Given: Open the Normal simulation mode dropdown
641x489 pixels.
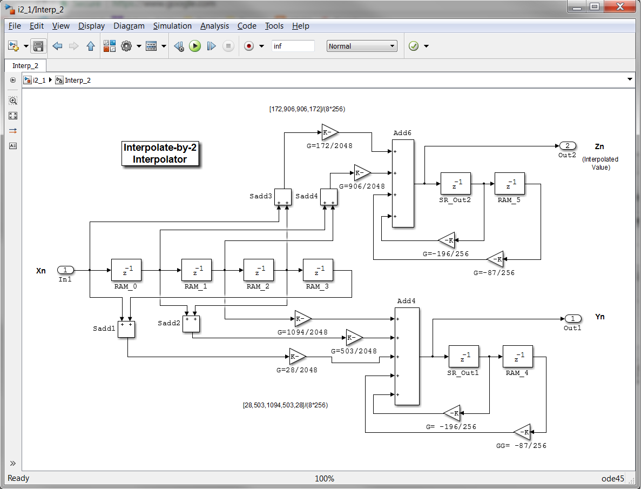Looking at the screenshot, I should (362, 46).
